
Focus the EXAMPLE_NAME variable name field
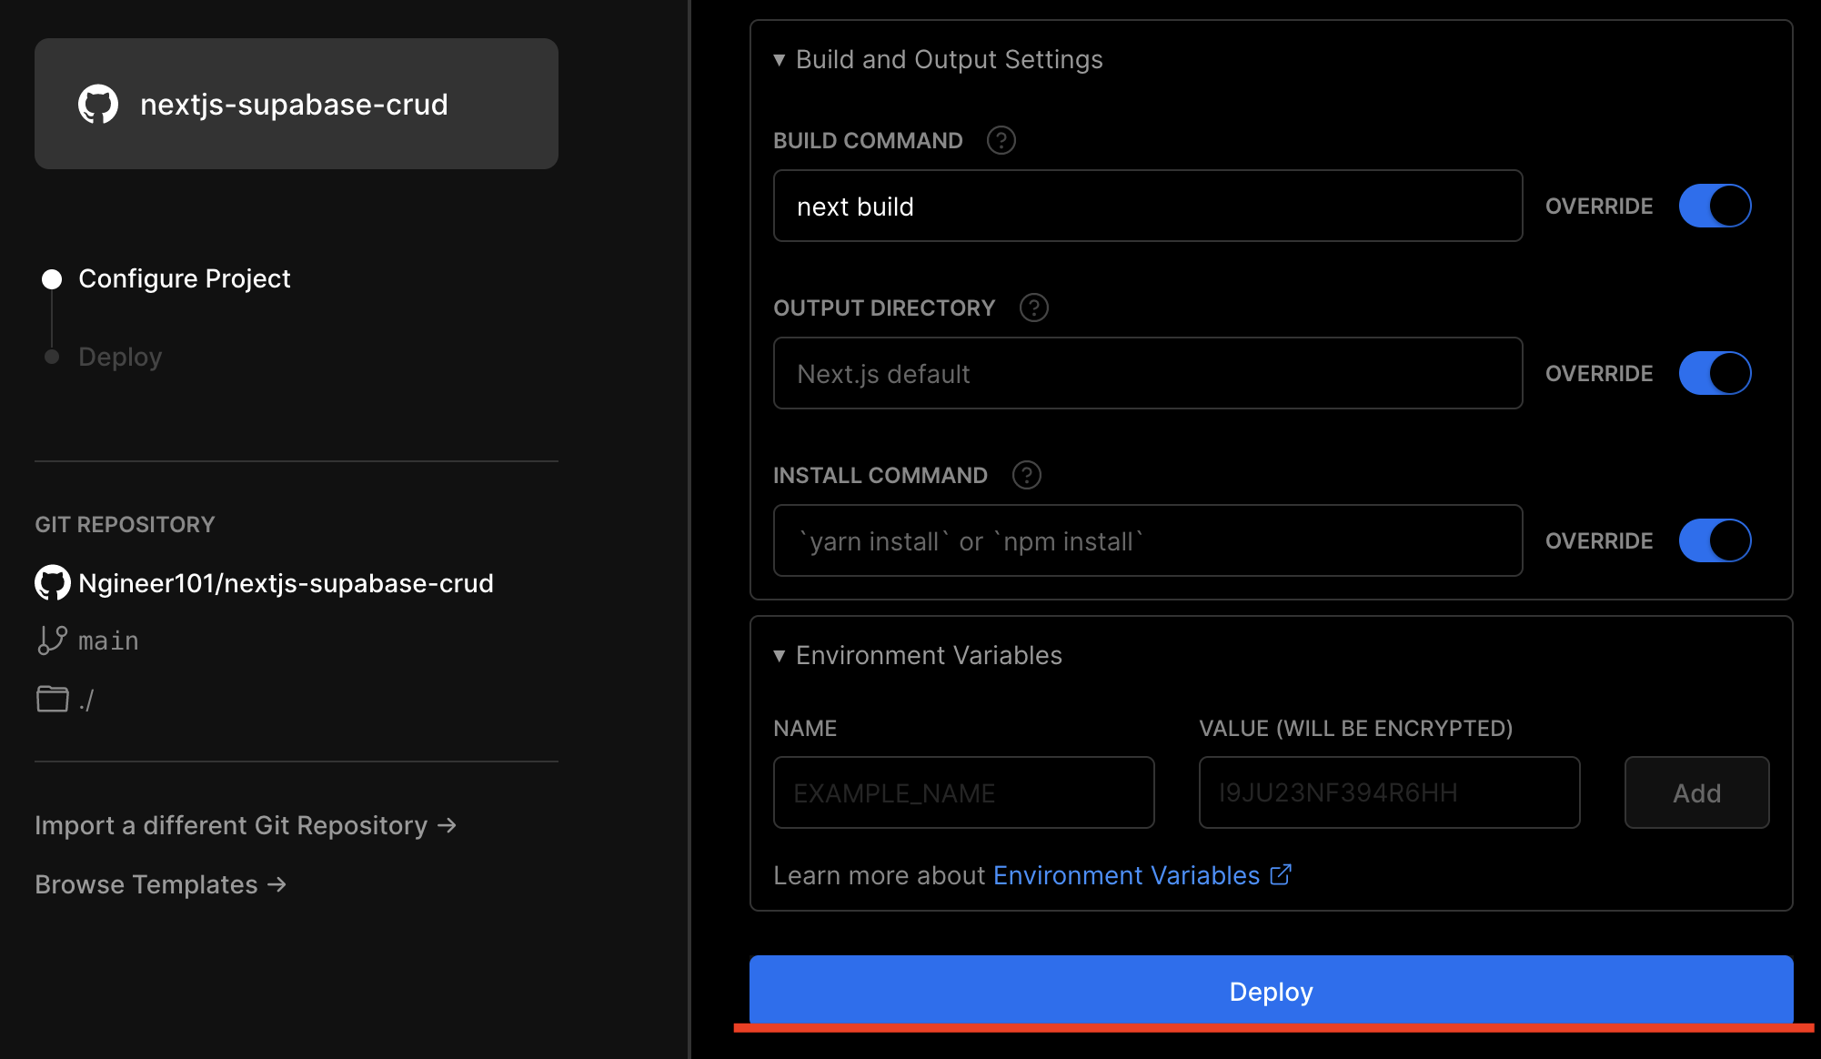tap(963, 792)
